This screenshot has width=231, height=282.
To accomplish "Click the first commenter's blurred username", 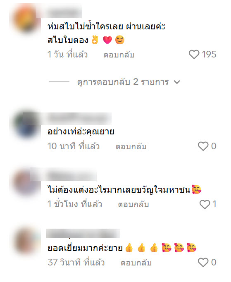I will point(59,12).
